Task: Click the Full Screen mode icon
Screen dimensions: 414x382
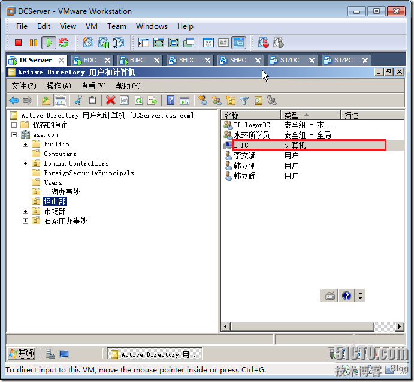Action: (159, 43)
